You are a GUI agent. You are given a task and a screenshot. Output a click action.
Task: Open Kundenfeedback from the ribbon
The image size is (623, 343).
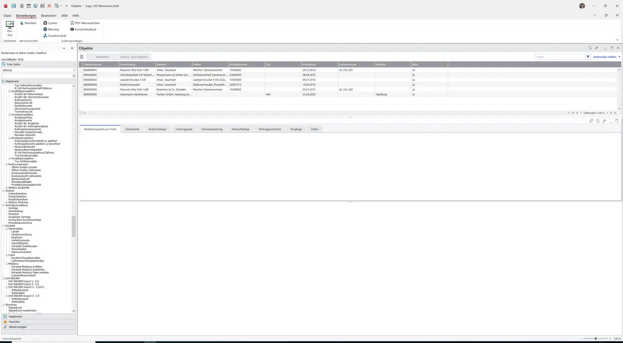(83, 29)
